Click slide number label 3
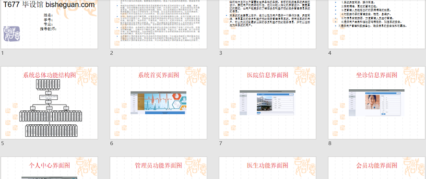The image size is (426, 179). pyautogui.click(x=221, y=53)
